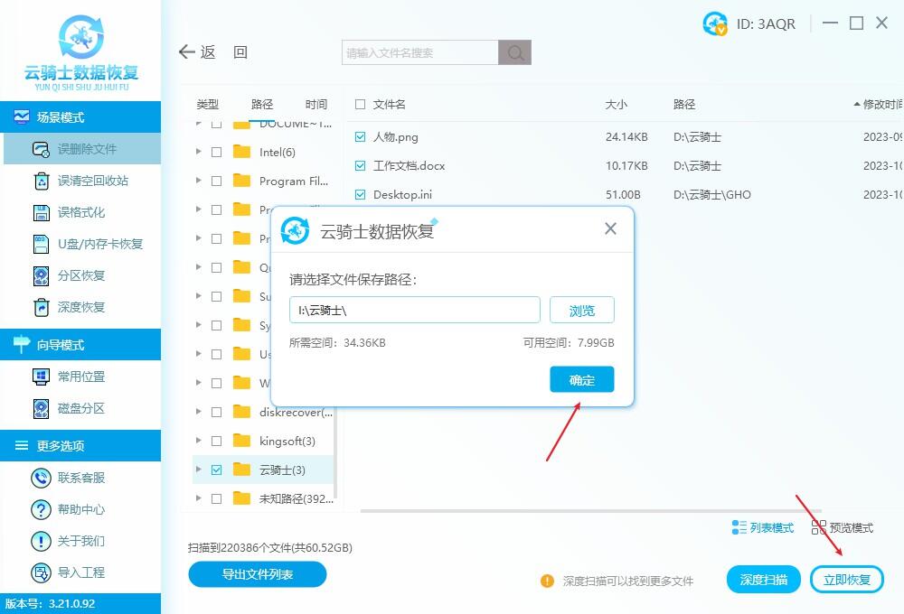Click the 场景模式 section header
The width and height of the screenshot is (904, 614).
[80, 116]
